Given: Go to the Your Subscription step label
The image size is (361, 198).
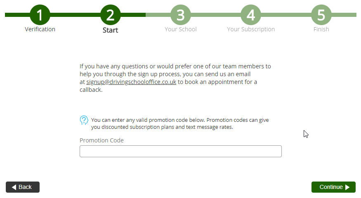Looking at the screenshot, I should (x=251, y=29).
